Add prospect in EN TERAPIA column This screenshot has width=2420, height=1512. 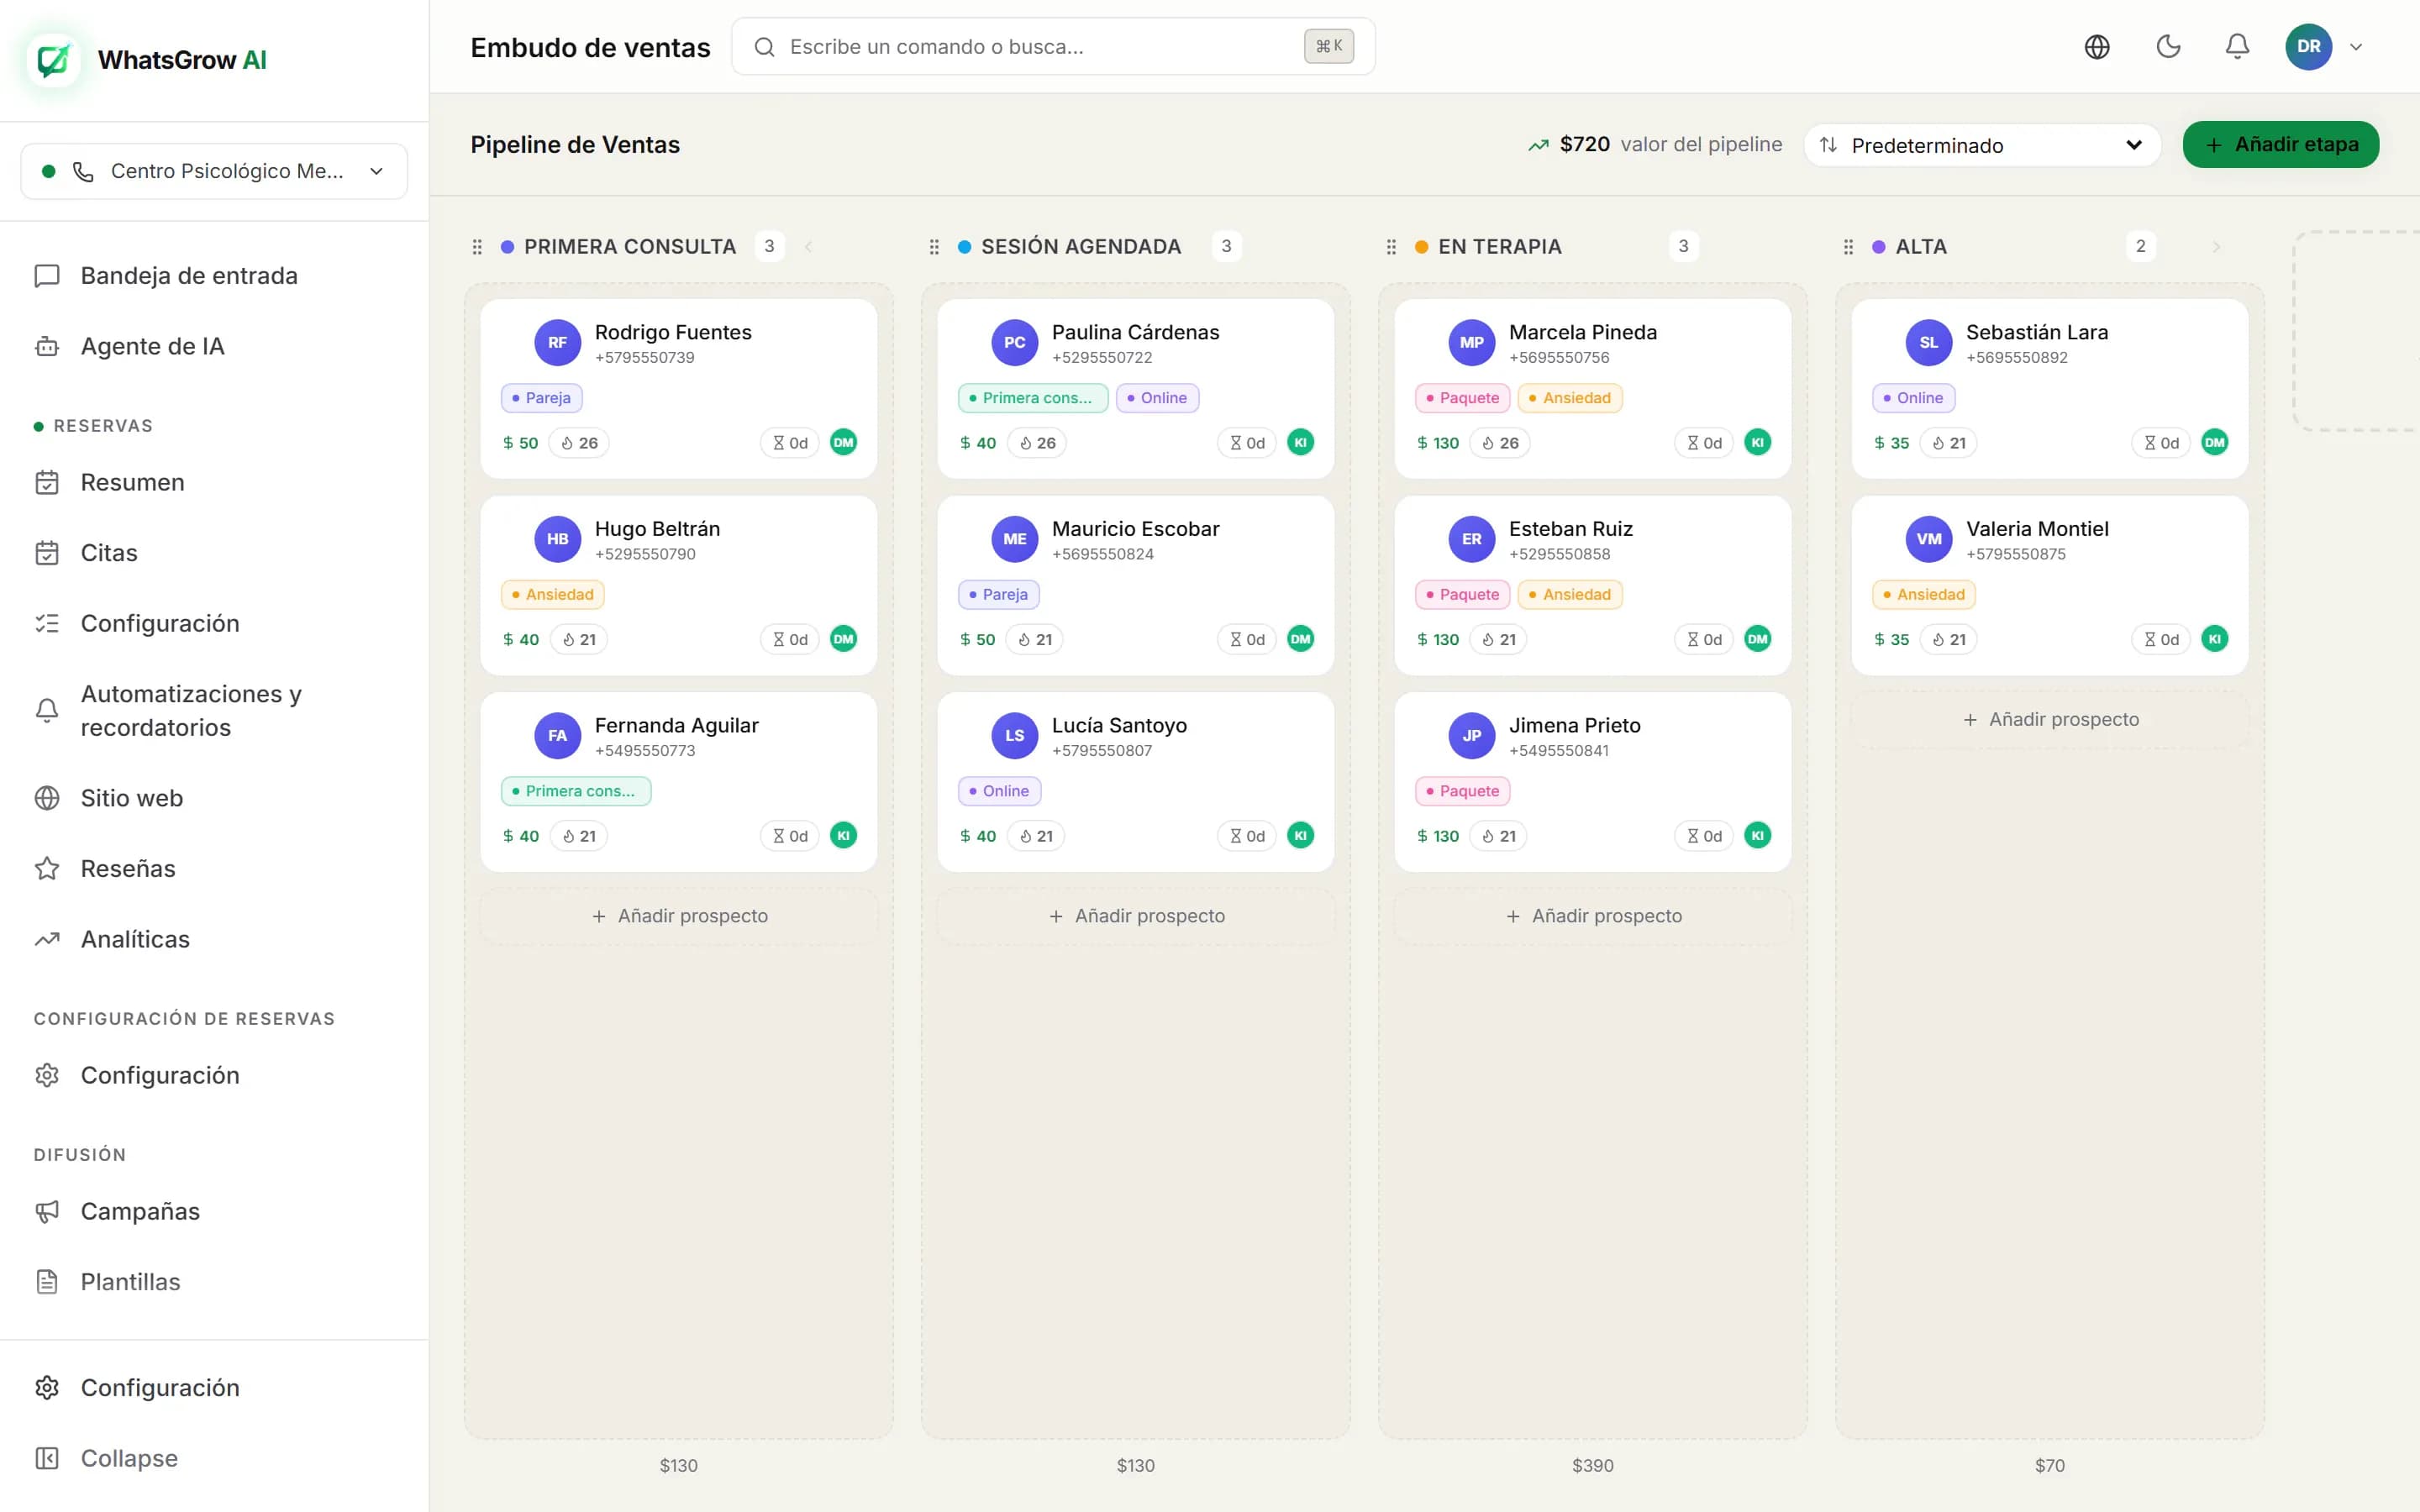pyautogui.click(x=1593, y=916)
